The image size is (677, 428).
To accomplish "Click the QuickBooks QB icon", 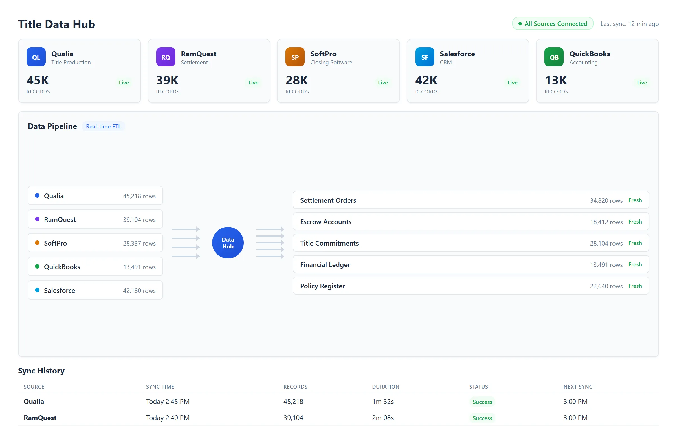I will click(x=554, y=57).
